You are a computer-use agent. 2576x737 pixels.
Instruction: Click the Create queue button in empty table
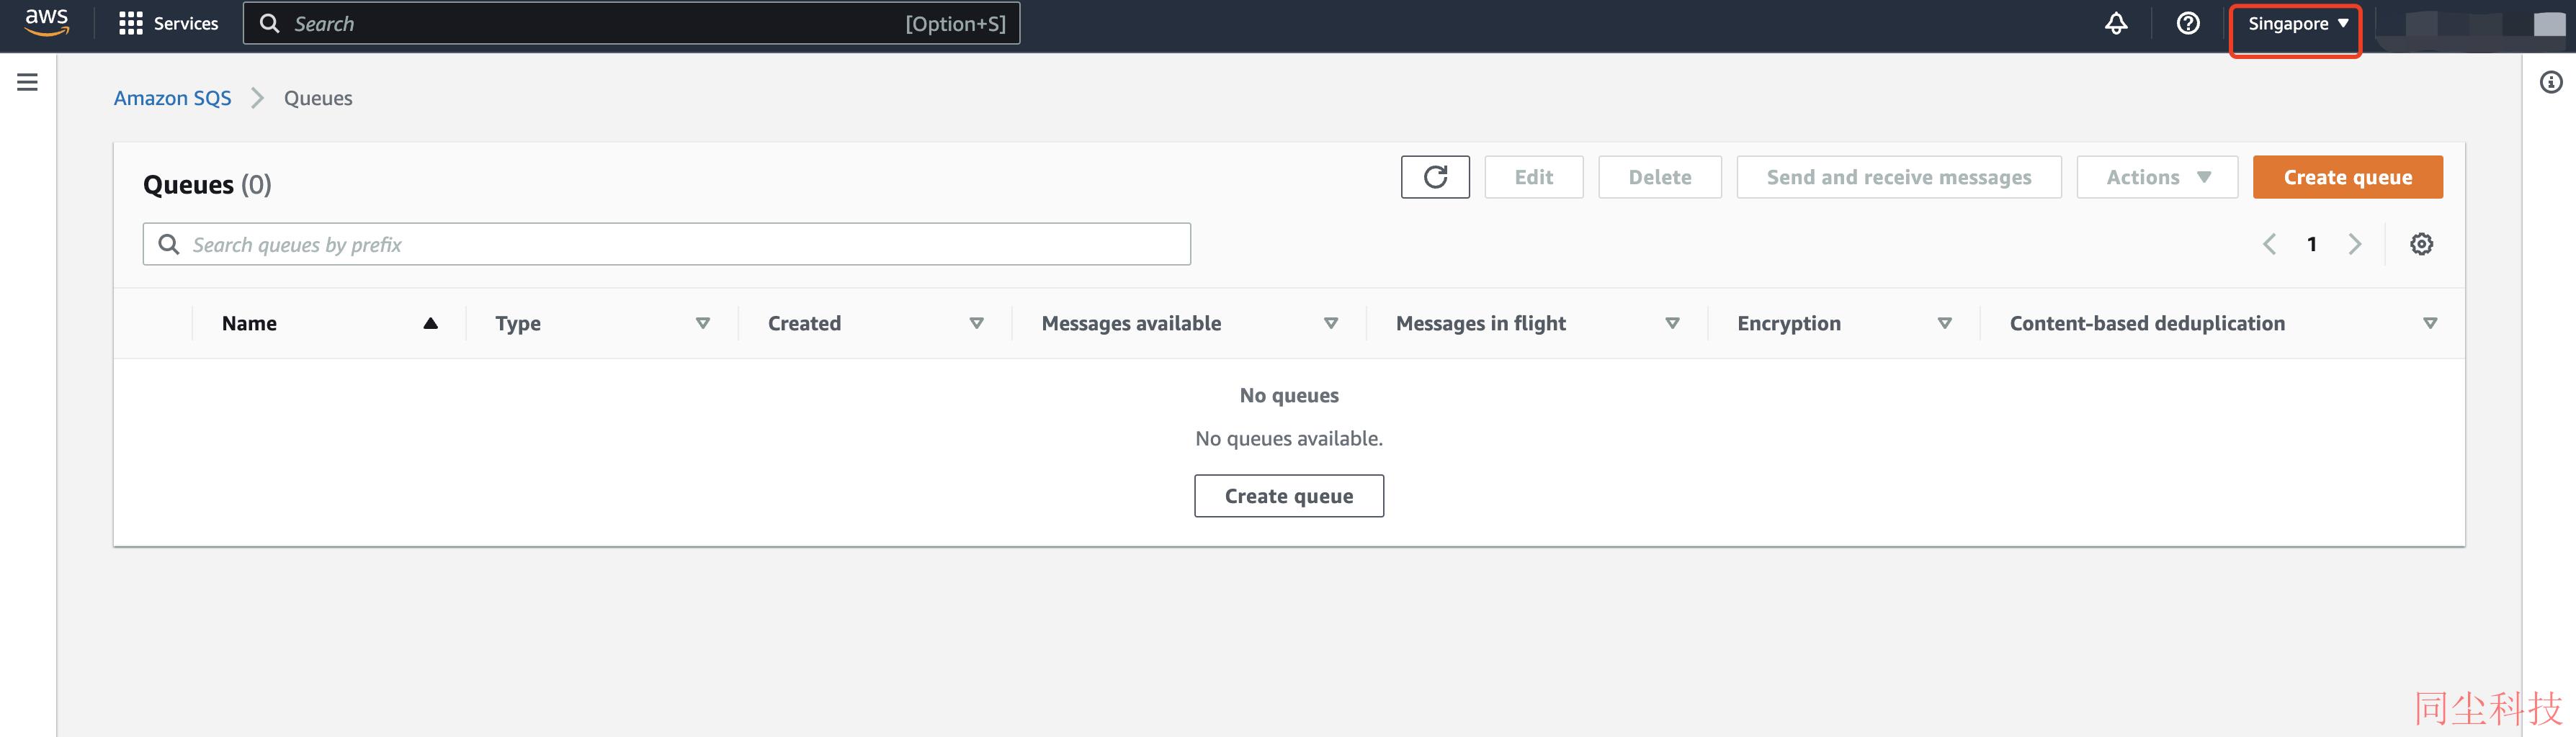pos(1288,495)
